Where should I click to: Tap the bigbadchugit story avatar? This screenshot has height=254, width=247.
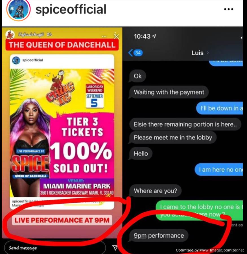[10, 34]
